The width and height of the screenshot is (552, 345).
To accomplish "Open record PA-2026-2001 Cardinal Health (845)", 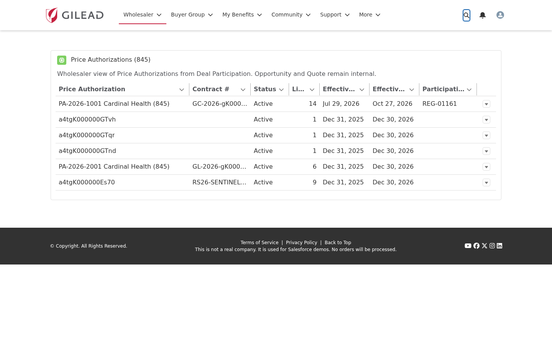I will coord(114,167).
